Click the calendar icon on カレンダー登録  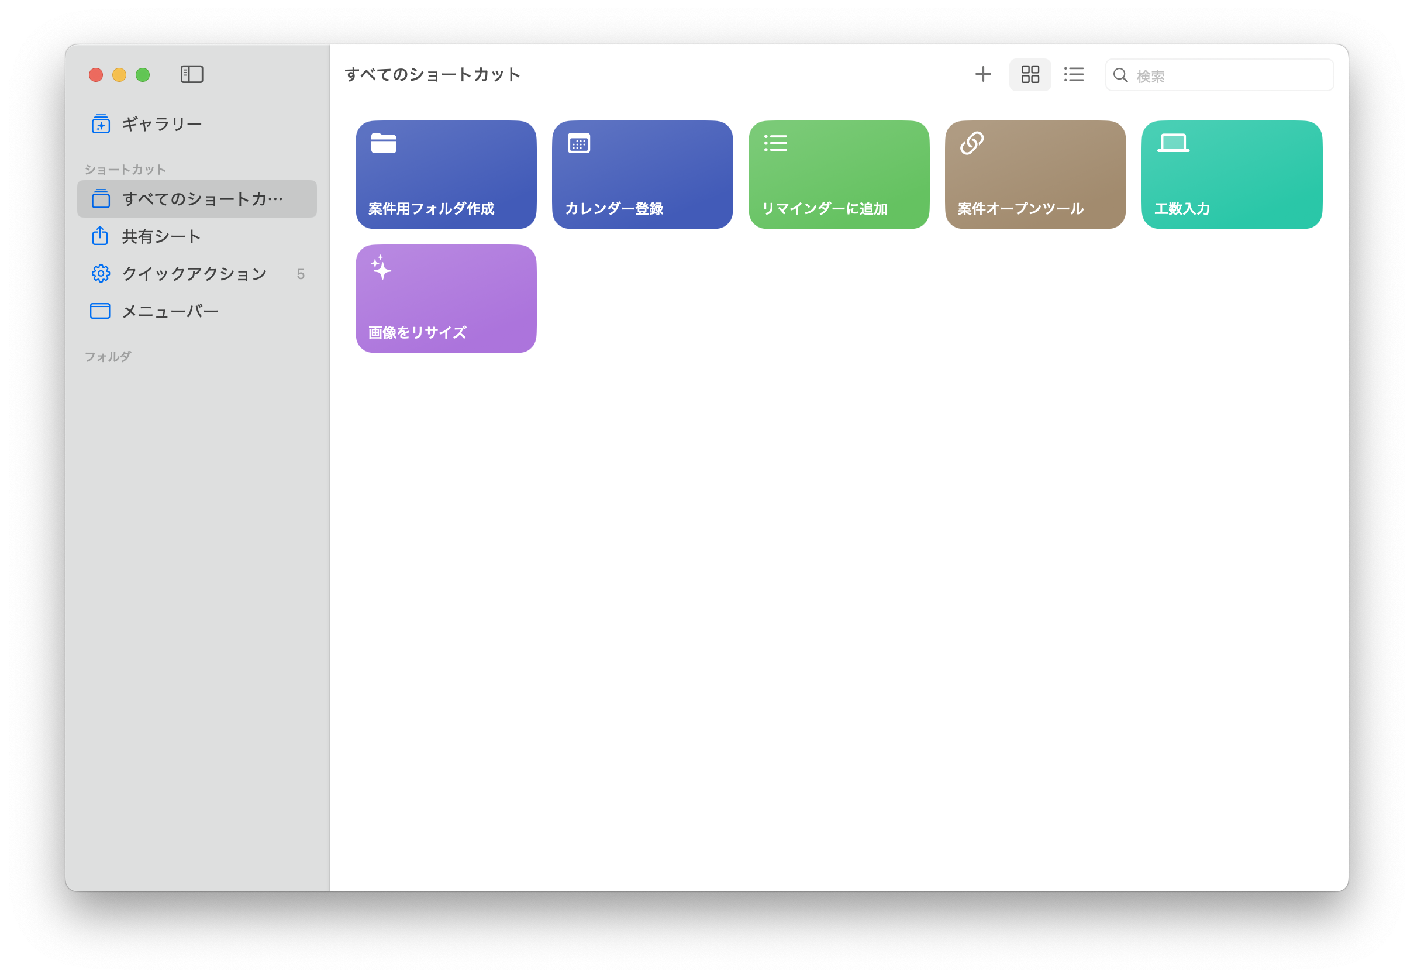pos(578,143)
